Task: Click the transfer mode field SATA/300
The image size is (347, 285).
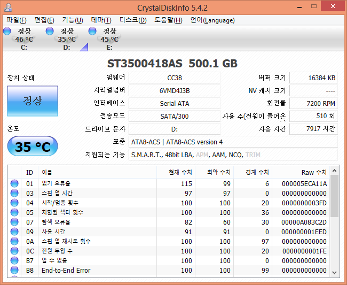Action: [175, 117]
